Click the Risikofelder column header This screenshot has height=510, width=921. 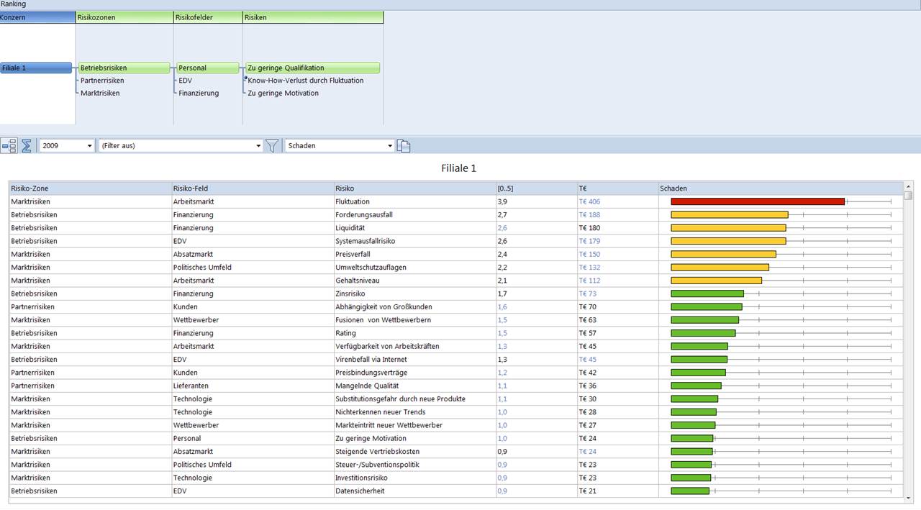[x=208, y=17]
